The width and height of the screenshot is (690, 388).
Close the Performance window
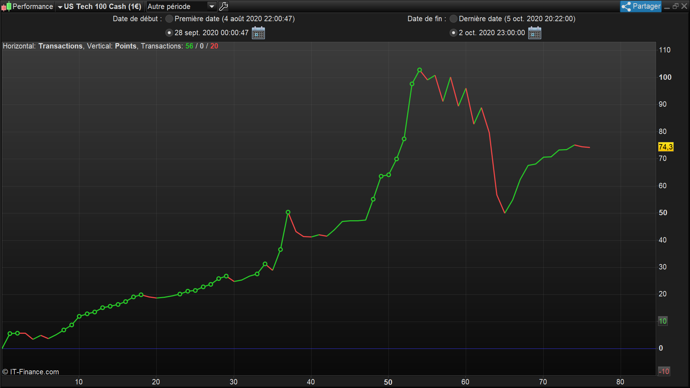point(684,6)
